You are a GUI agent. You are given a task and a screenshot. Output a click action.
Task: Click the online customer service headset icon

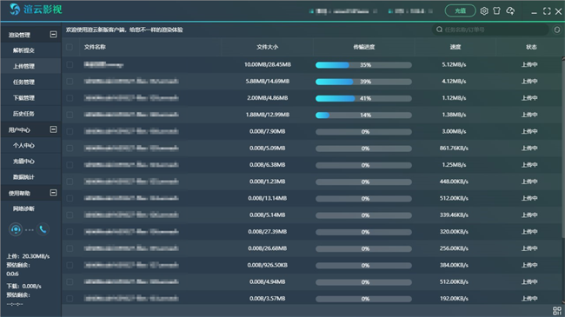coord(16,229)
